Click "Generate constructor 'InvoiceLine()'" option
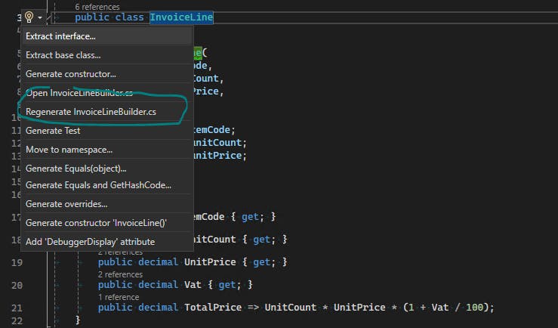Viewport: 558px width, 328px height. [95, 223]
